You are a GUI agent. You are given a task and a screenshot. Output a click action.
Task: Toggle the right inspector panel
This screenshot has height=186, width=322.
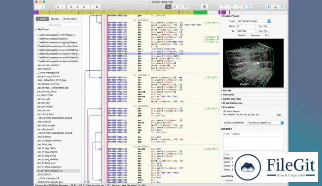pyautogui.click(x=281, y=7)
